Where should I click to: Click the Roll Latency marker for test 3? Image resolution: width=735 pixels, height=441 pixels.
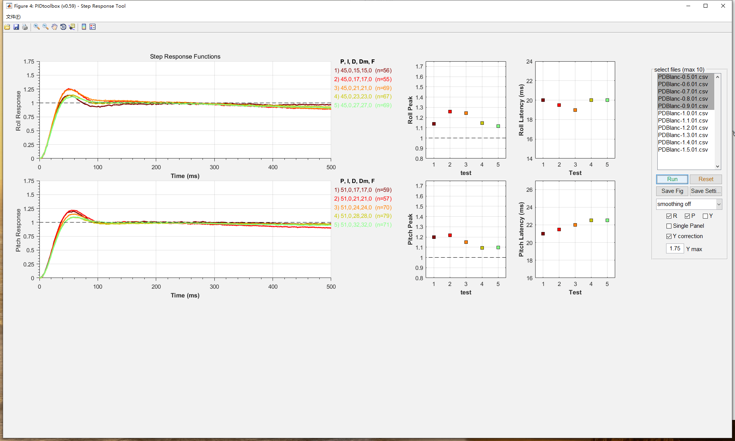[575, 110]
